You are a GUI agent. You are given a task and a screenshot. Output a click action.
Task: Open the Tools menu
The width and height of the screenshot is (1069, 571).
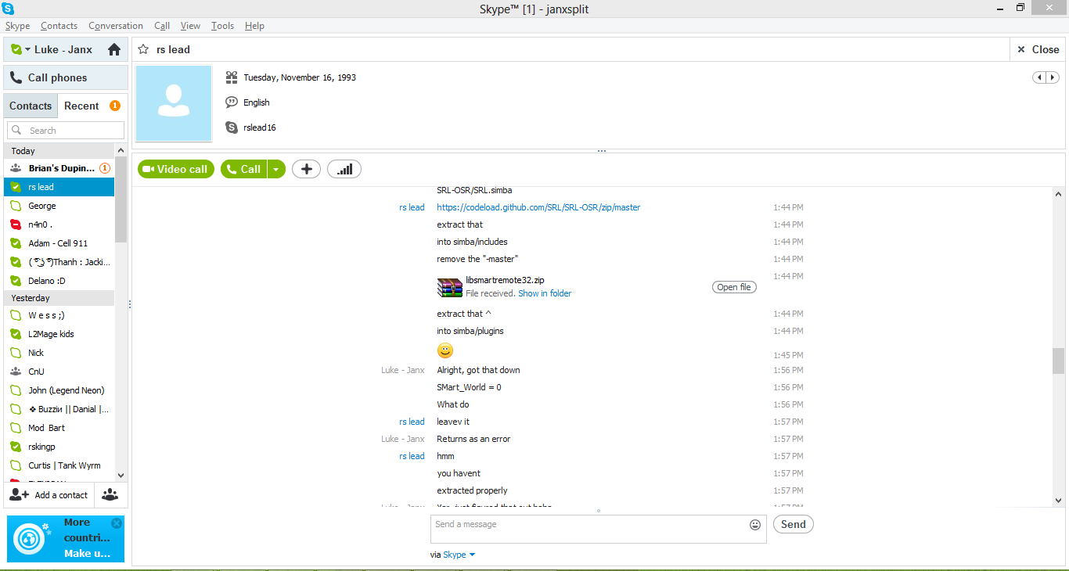click(x=222, y=26)
